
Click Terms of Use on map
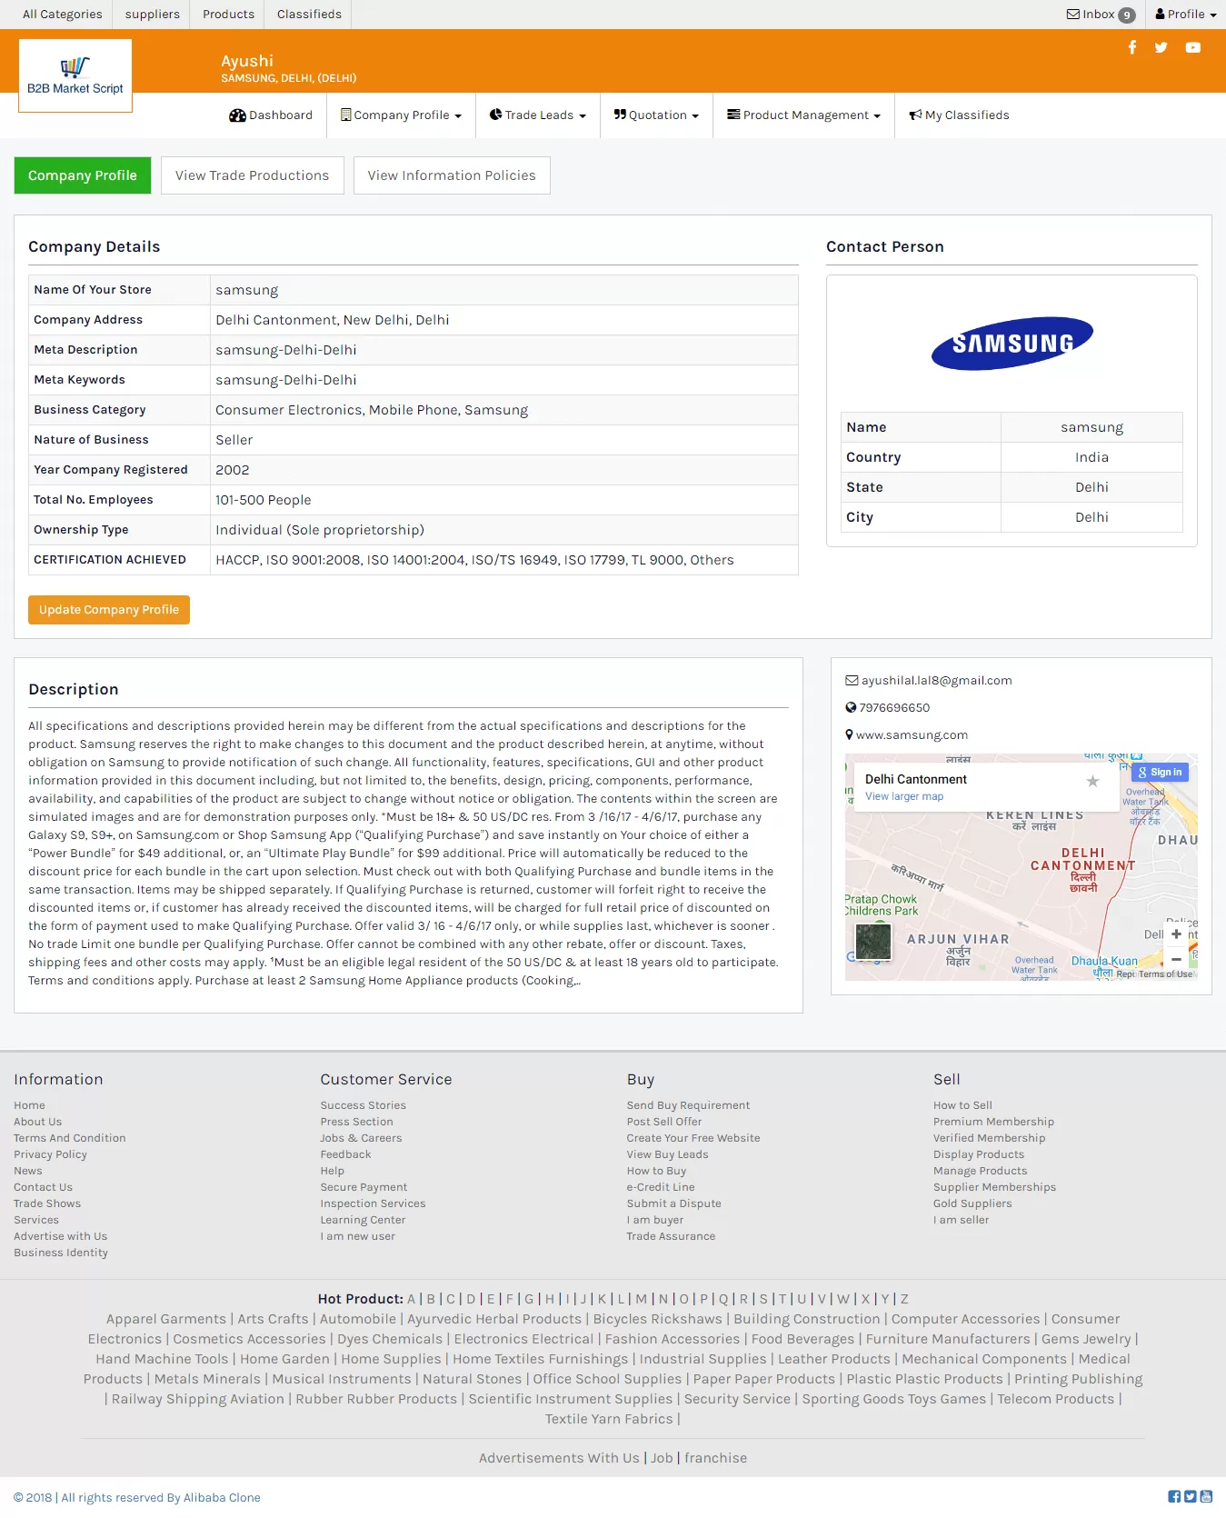tap(1165, 974)
